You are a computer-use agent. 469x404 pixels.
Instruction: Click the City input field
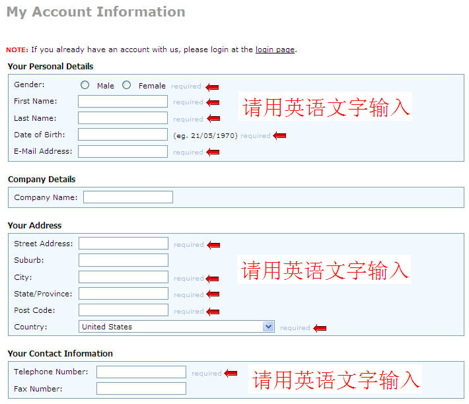click(x=124, y=277)
